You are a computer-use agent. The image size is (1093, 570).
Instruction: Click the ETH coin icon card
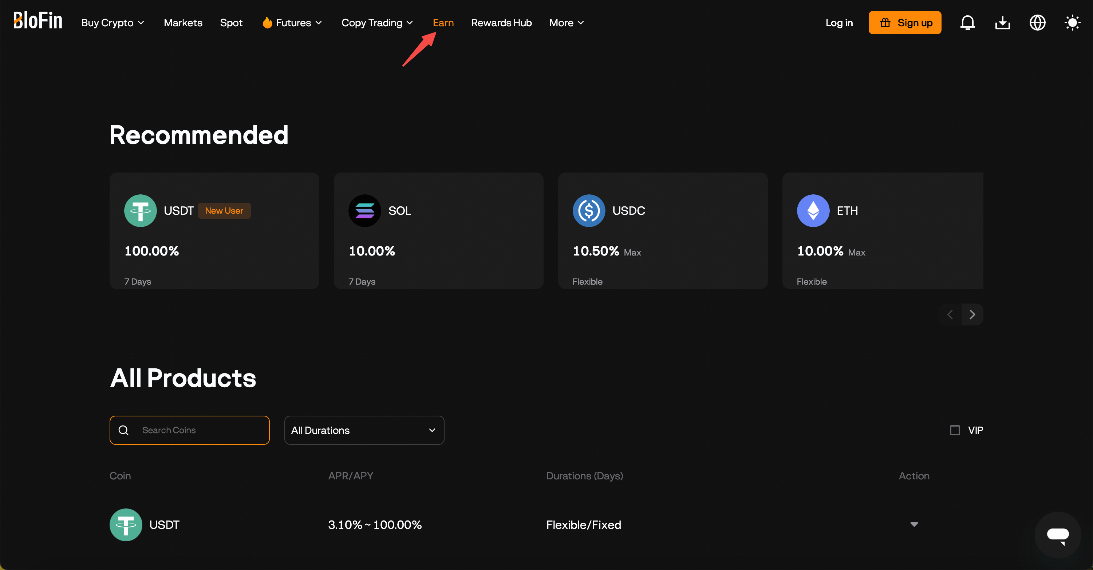click(x=812, y=210)
